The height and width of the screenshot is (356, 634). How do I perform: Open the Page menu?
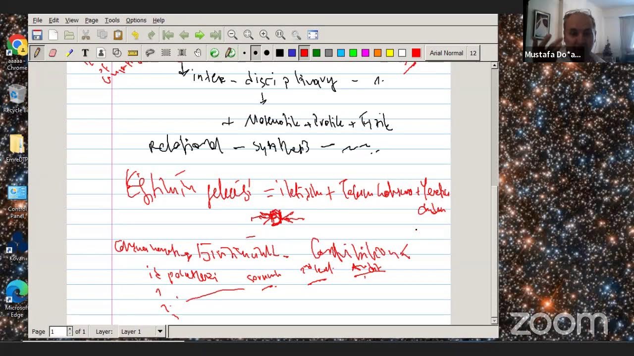click(92, 20)
